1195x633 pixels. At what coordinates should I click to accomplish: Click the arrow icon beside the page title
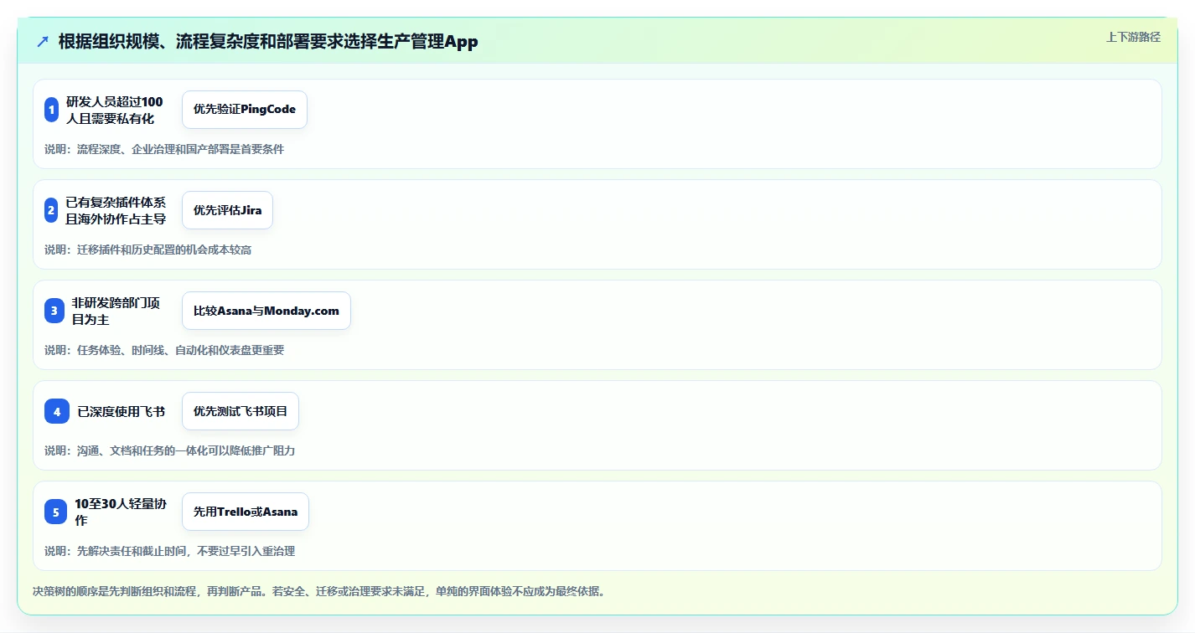[x=43, y=42]
